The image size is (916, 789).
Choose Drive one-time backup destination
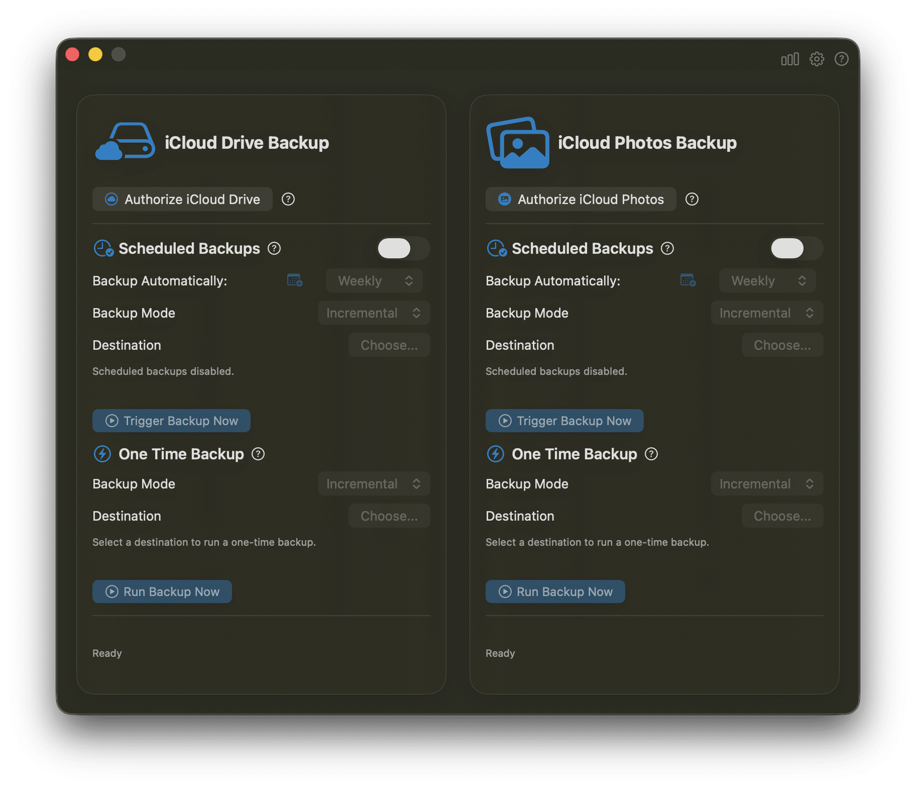click(389, 516)
